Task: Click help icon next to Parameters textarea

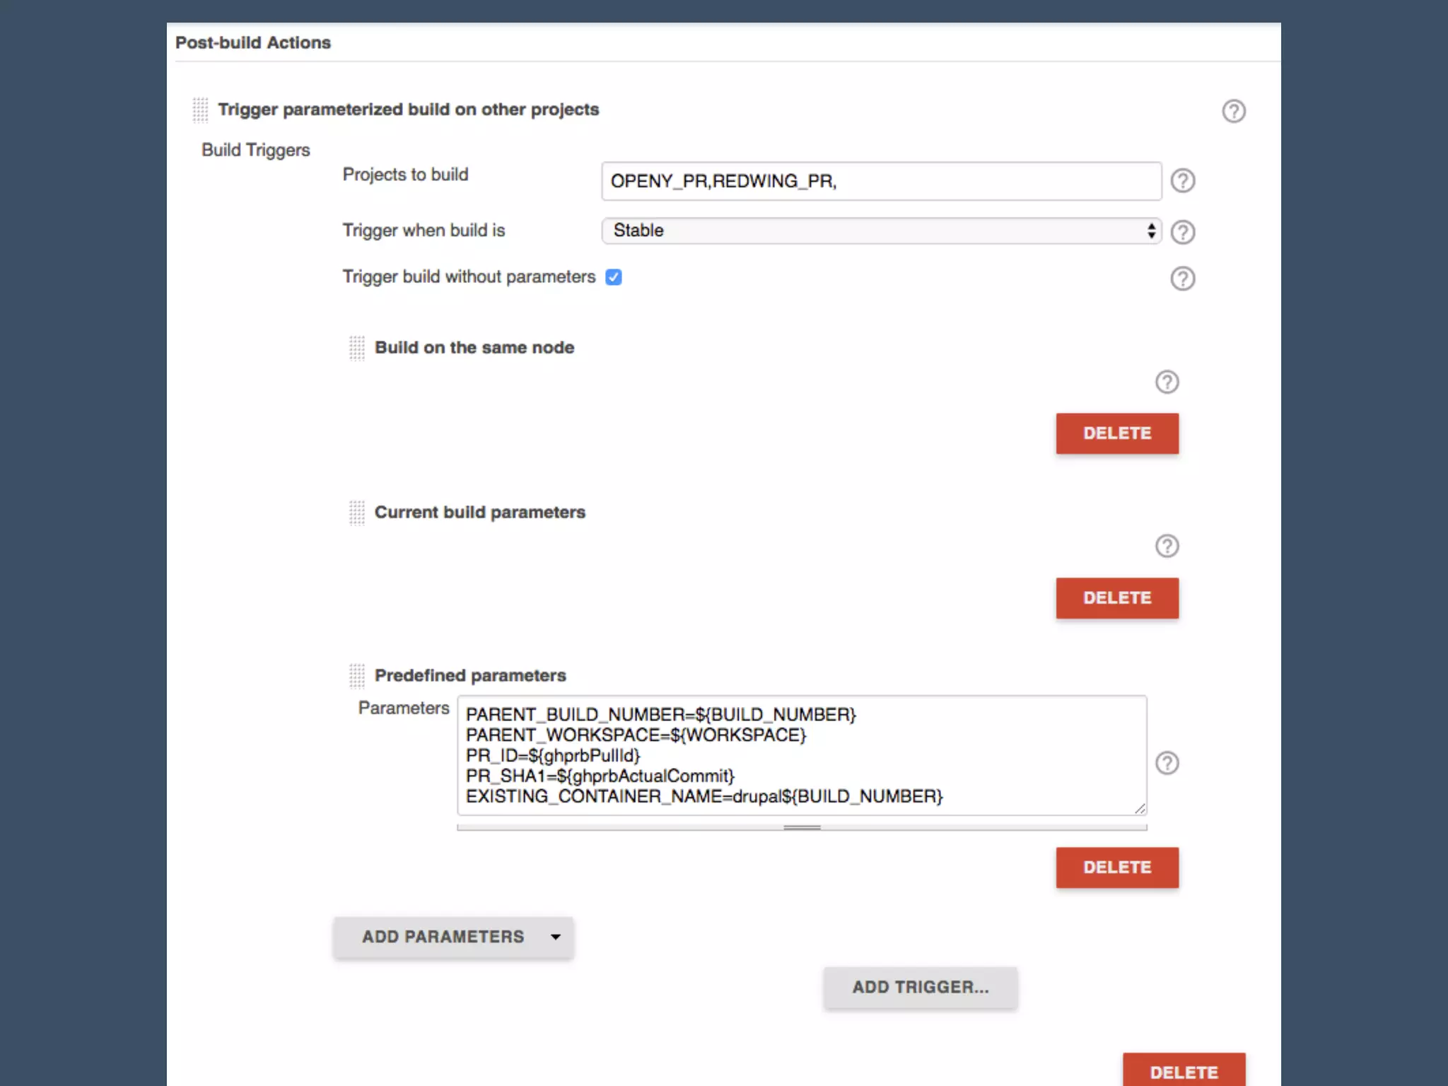Action: pyautogui.click(x=1167, y=763)
